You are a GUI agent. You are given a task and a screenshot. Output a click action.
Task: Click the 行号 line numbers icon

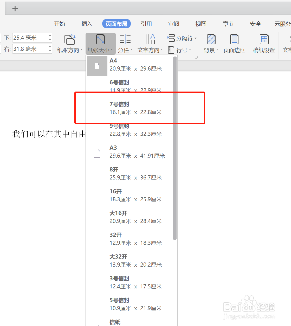(171, 50)
